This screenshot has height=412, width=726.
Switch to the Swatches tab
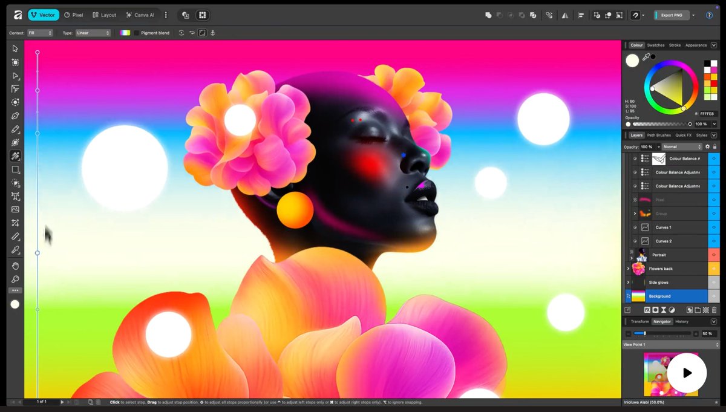pyautogui.click(x=656, y=45)
